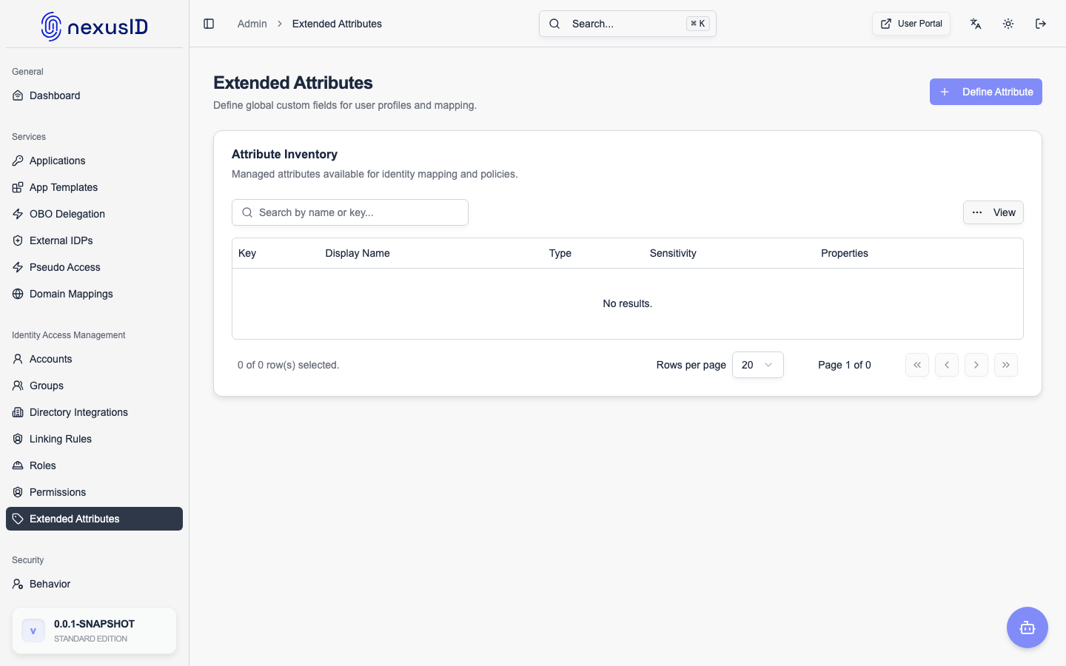The image size is (1066, 666).
Task: Open Domain Mappings page
Action: (x=94, y=294)
